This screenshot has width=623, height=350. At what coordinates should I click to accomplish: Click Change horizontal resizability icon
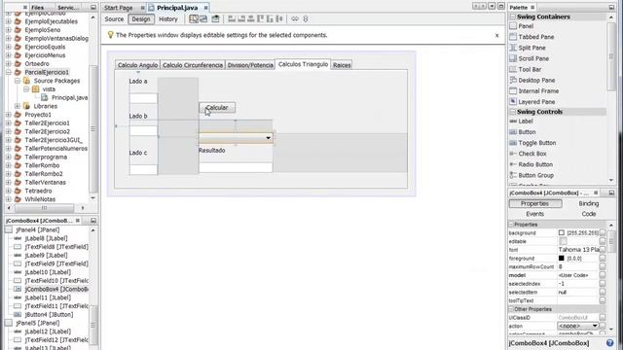coord(295,18)
